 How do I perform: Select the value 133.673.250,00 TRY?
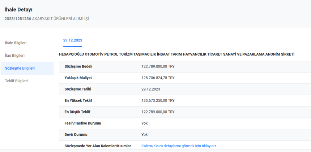[158, 100]
